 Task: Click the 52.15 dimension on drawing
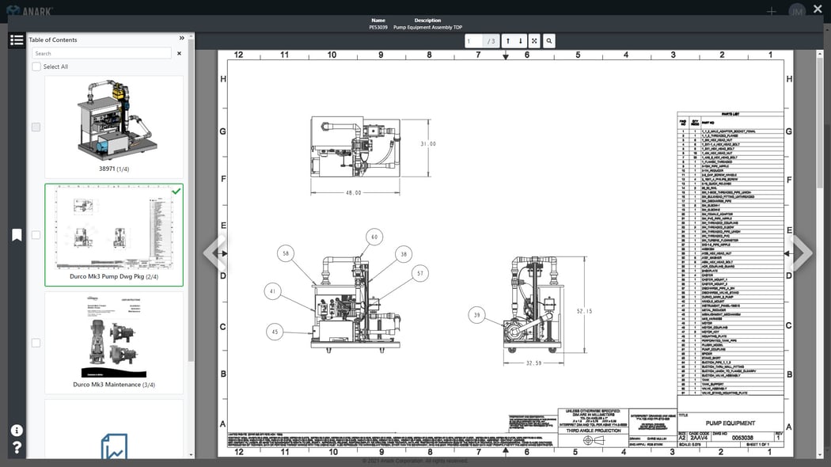(x=585, y=311)
